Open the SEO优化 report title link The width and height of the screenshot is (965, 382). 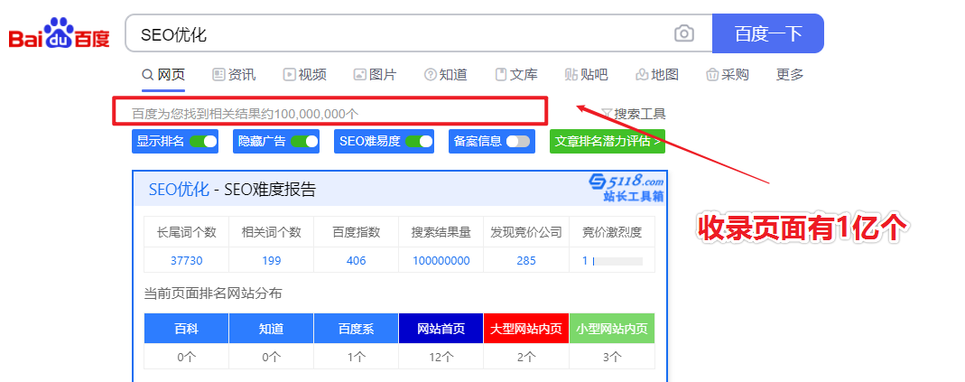[x=179, y=190]
